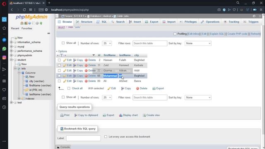
Task: Open the Privileges tab
Action: point(188,22)
